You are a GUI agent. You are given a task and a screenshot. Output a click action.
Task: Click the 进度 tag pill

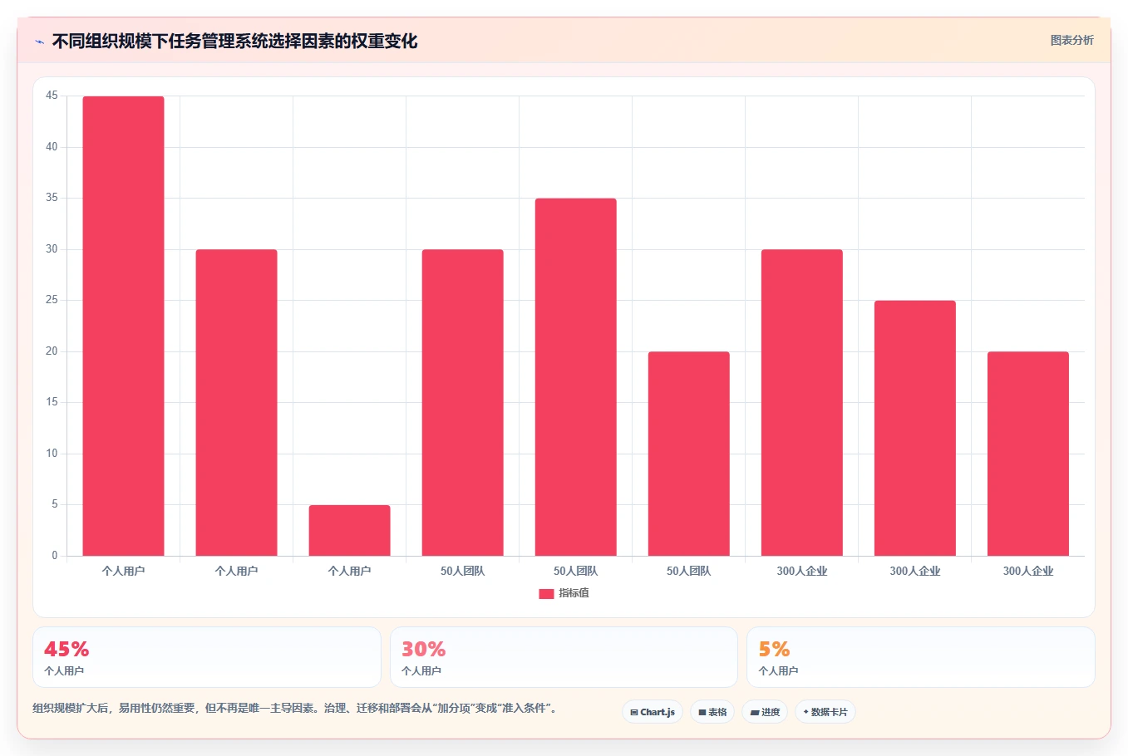[x=765, y=712]
